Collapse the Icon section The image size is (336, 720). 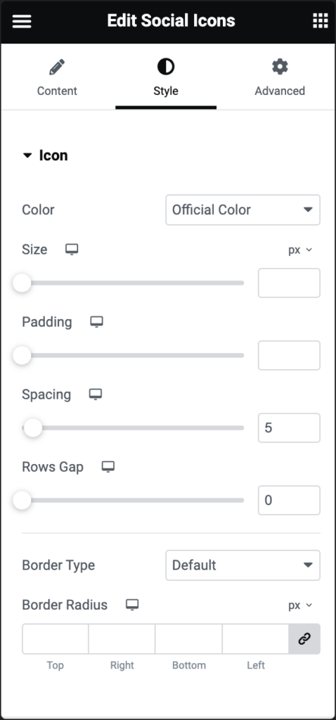(x=45, y=155)
